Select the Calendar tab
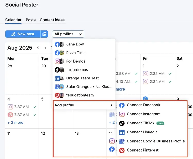Screen dimensions: 193x159 point(13,20)
